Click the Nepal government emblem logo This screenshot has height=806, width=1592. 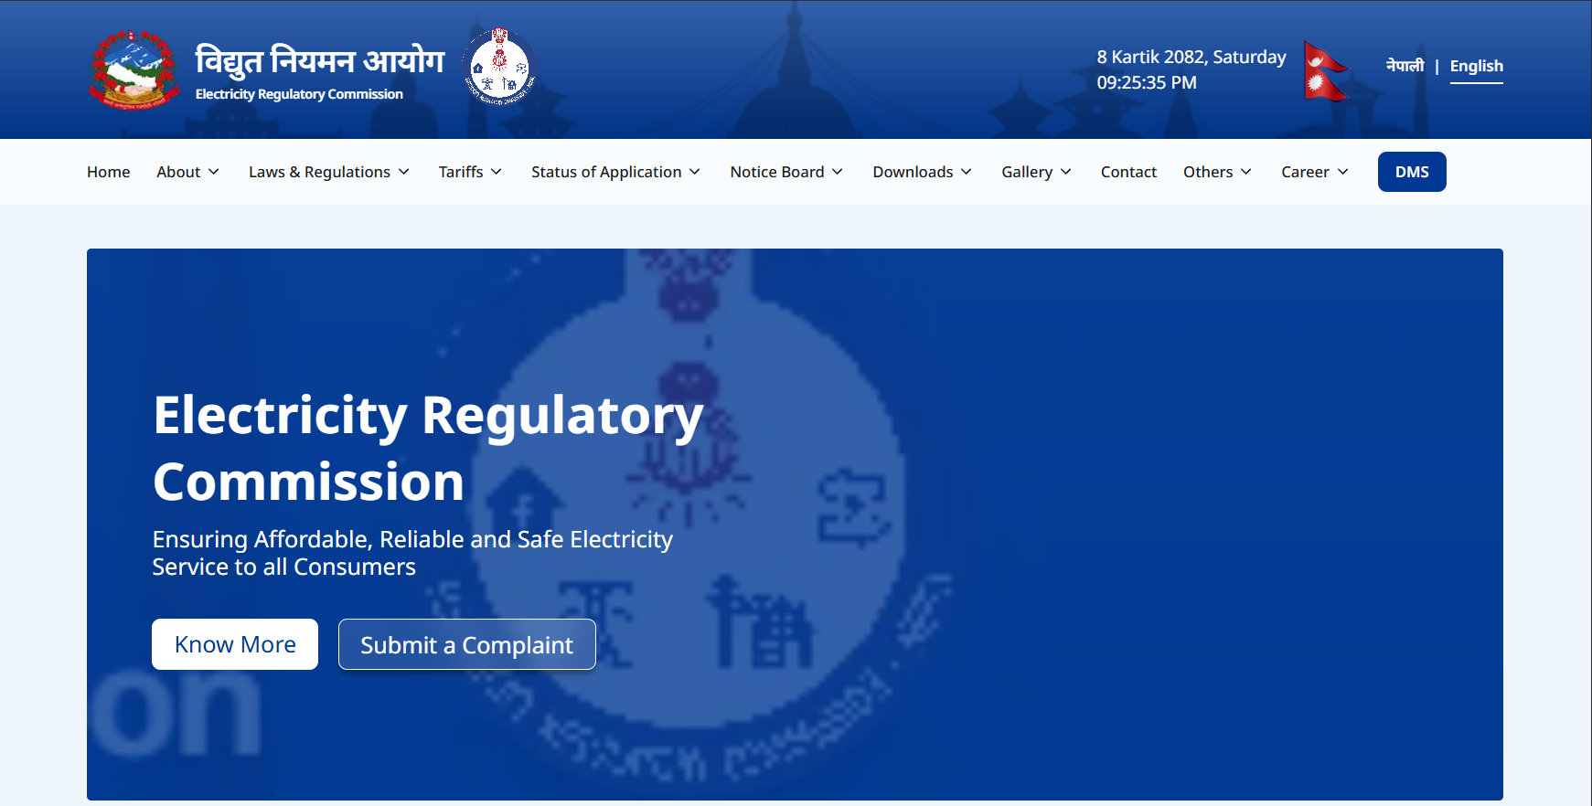[134, 69]
